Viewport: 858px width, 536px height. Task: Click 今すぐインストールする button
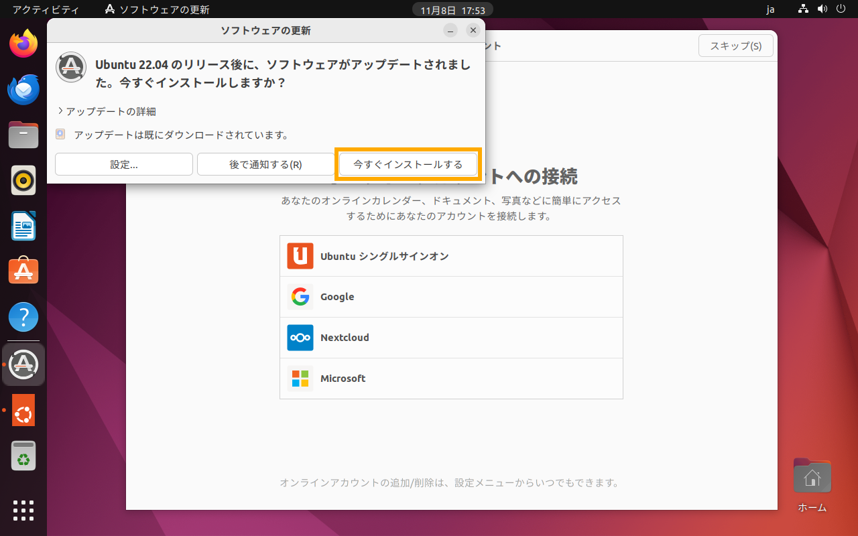[408, 164]
